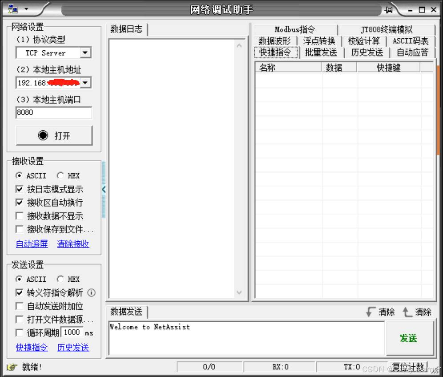Open the 数据波形 tab
This screenshot has height=377, width=443.
(274, 41)
